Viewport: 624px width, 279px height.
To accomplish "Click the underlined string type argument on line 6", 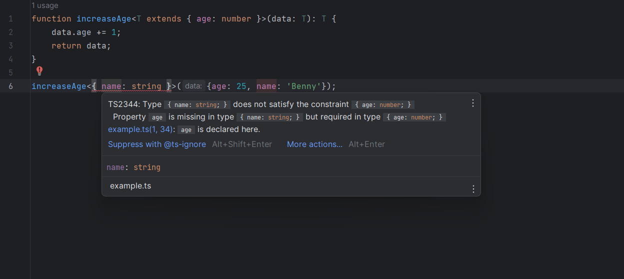I will 146,86.
